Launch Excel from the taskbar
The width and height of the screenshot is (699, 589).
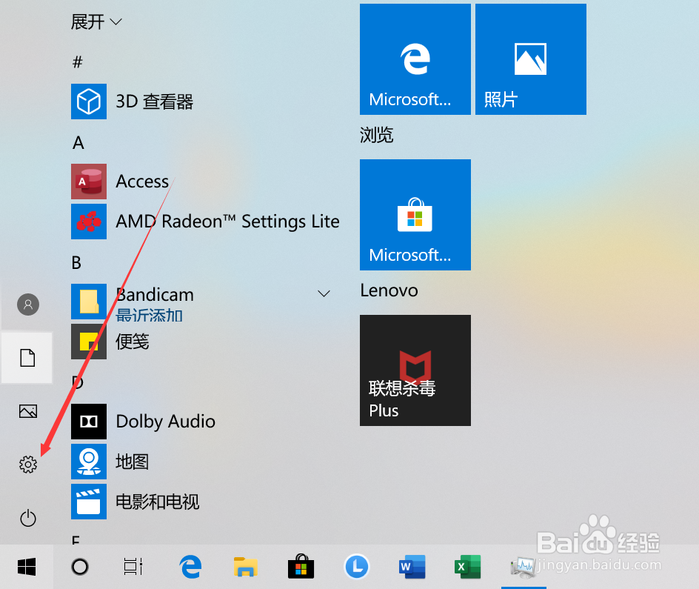click(467, 567)
